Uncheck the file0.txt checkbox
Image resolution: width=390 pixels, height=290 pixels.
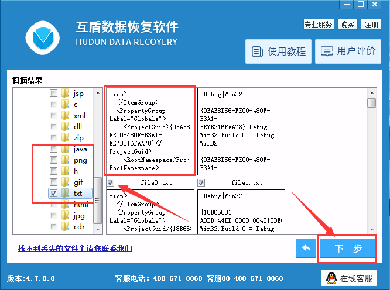111,183
